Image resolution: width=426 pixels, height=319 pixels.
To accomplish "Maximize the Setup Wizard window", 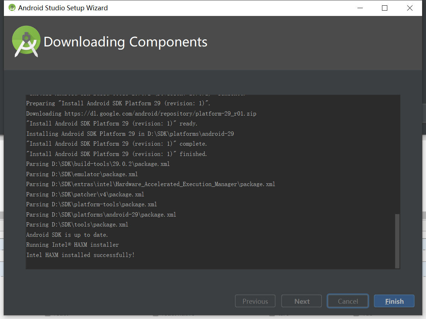I will 384,8.
